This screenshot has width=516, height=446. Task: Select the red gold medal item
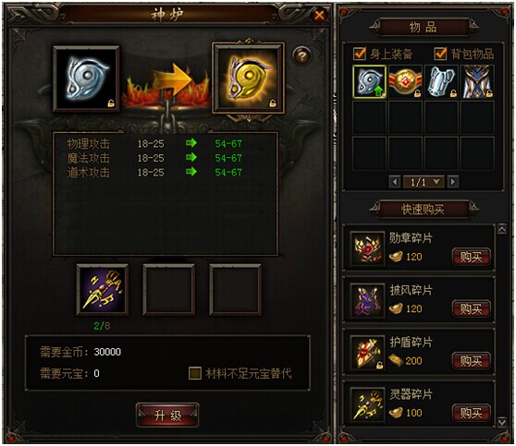pyautogui.click(x=405, y=81)
